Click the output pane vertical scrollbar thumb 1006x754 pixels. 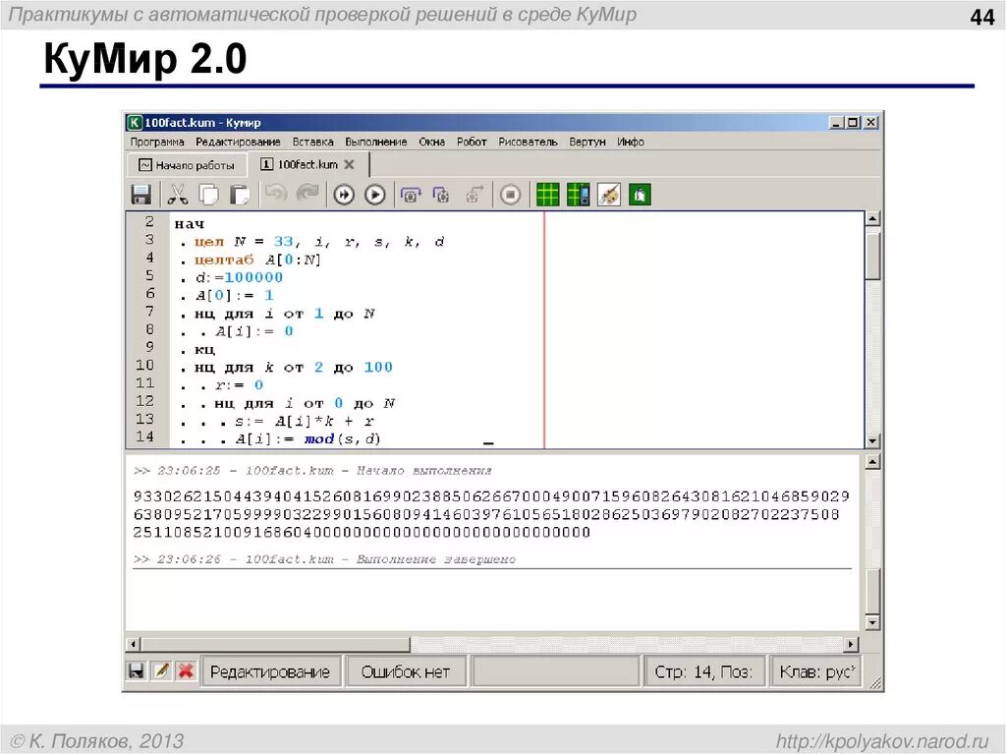[872, 592]
